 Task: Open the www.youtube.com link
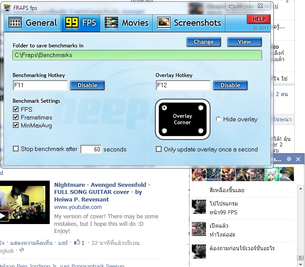coord(78,207)
